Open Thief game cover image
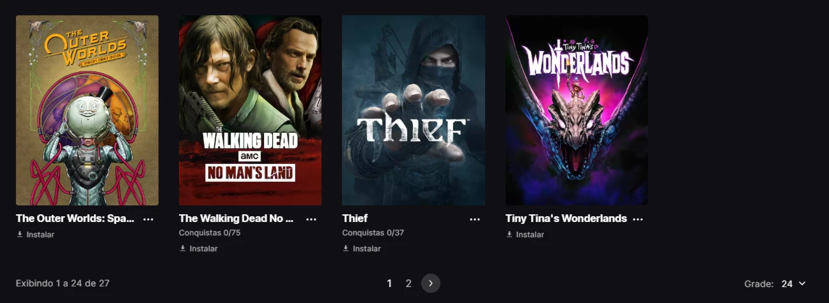 click(x=414, y=110)
